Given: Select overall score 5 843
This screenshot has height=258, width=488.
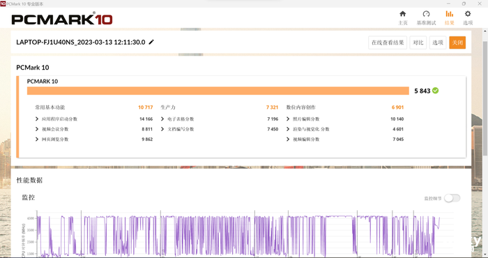Looking at the screenshot, I should click(x=422, y=91).
